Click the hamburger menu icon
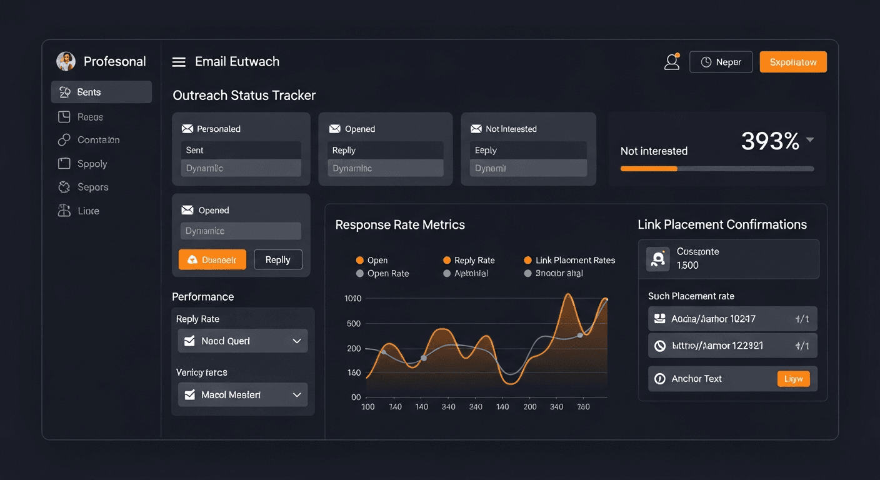The width and height of the screenshot is (880, 480). [x=179, y=62]
